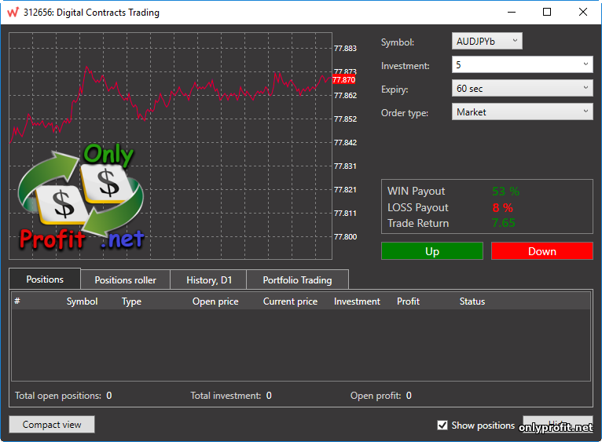602x442 pixels.
Task: Open the Expiry dropdown set to 60 sec
Action: 522,88
